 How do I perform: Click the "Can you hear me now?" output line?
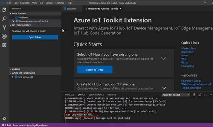[x=81, y=115]
